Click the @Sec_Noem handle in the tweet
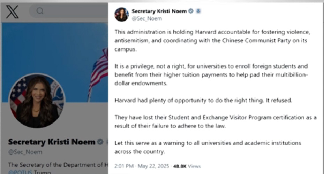Viewport: 324px width, 174px height. (x=142, y=18)
